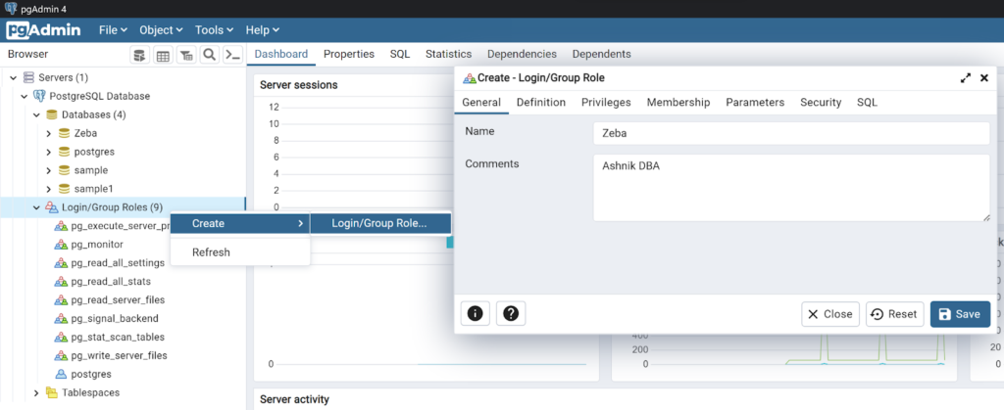Choose Create in the context menu
The image size is (1004, 410).
[x=240, y=223]
